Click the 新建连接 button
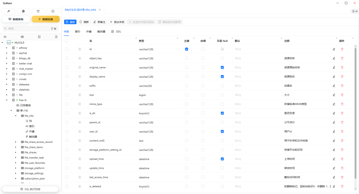The image size is (359, 194). point(46,19)
